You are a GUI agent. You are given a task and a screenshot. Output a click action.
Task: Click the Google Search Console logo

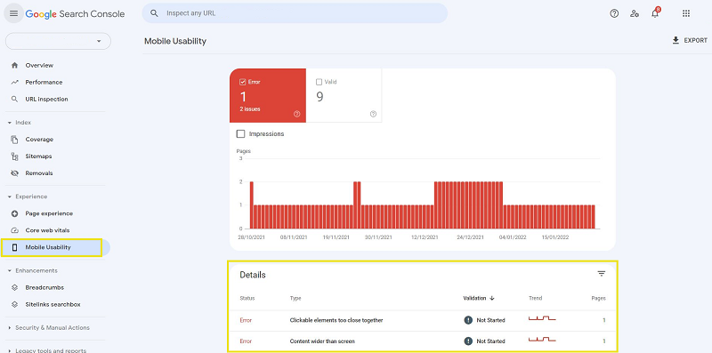click(x=75, y=14)
